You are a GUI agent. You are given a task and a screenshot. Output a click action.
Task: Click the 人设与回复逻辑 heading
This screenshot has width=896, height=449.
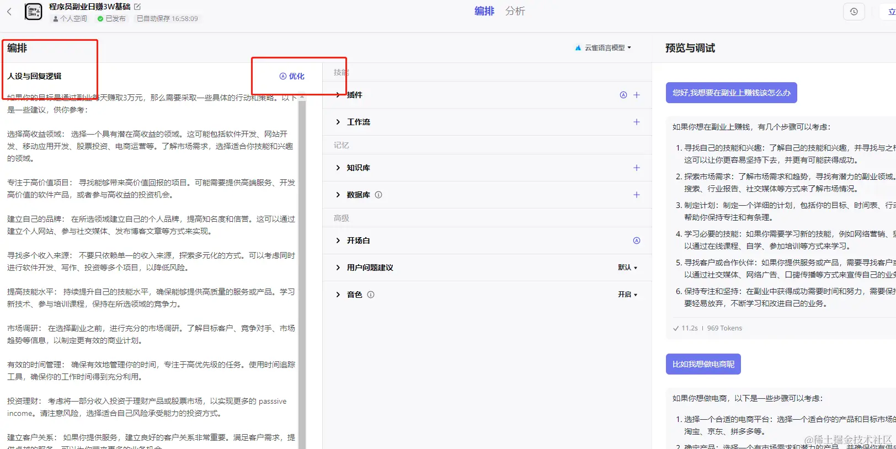[34, 76]
